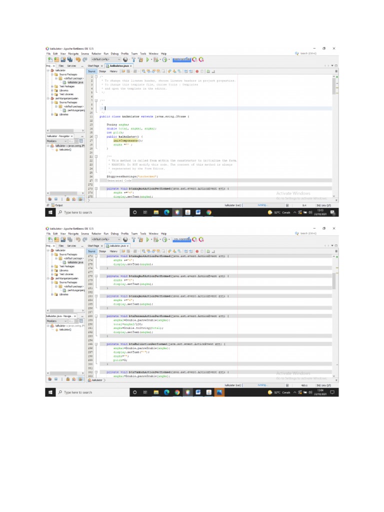Open Debug menu in second screenshot
The image size is (384, 512).
pyautogui.click(x=114, y=233)
